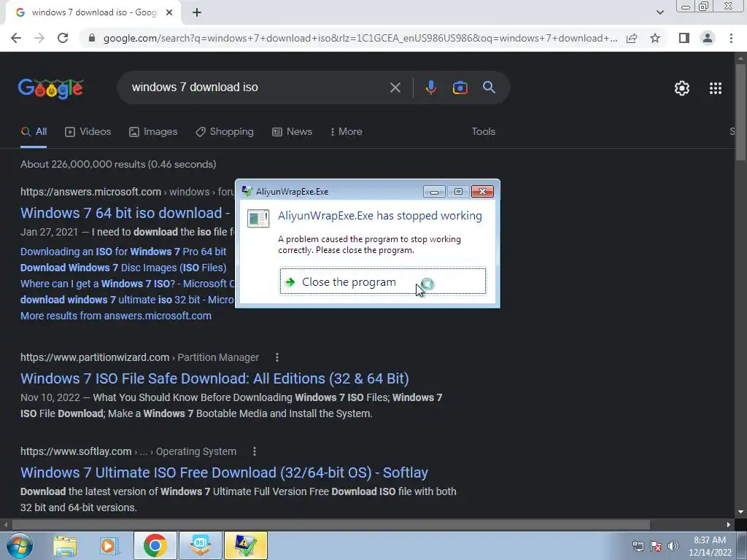Click the volume speaker tray icon
Screen dimensions: 747x560
coord(673,546)
